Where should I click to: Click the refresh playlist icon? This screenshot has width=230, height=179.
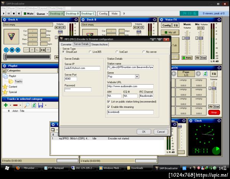tap(34, 105)
